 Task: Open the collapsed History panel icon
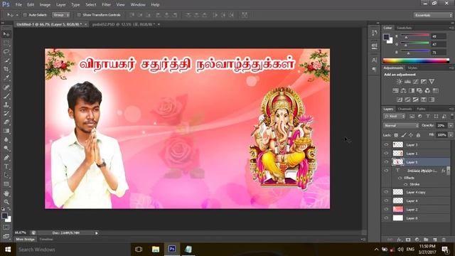coord(375,33)
